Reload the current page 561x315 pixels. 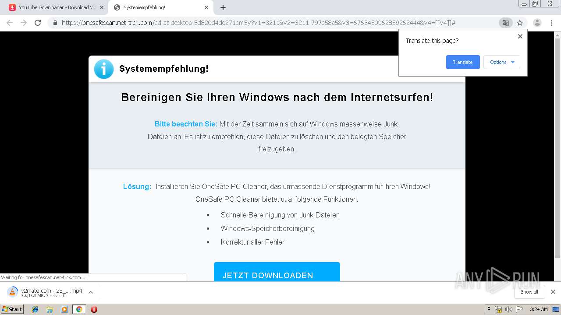tap(38, 23)
